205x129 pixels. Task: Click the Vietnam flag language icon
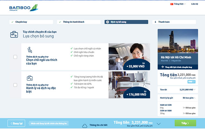click(x=171, y=4)
